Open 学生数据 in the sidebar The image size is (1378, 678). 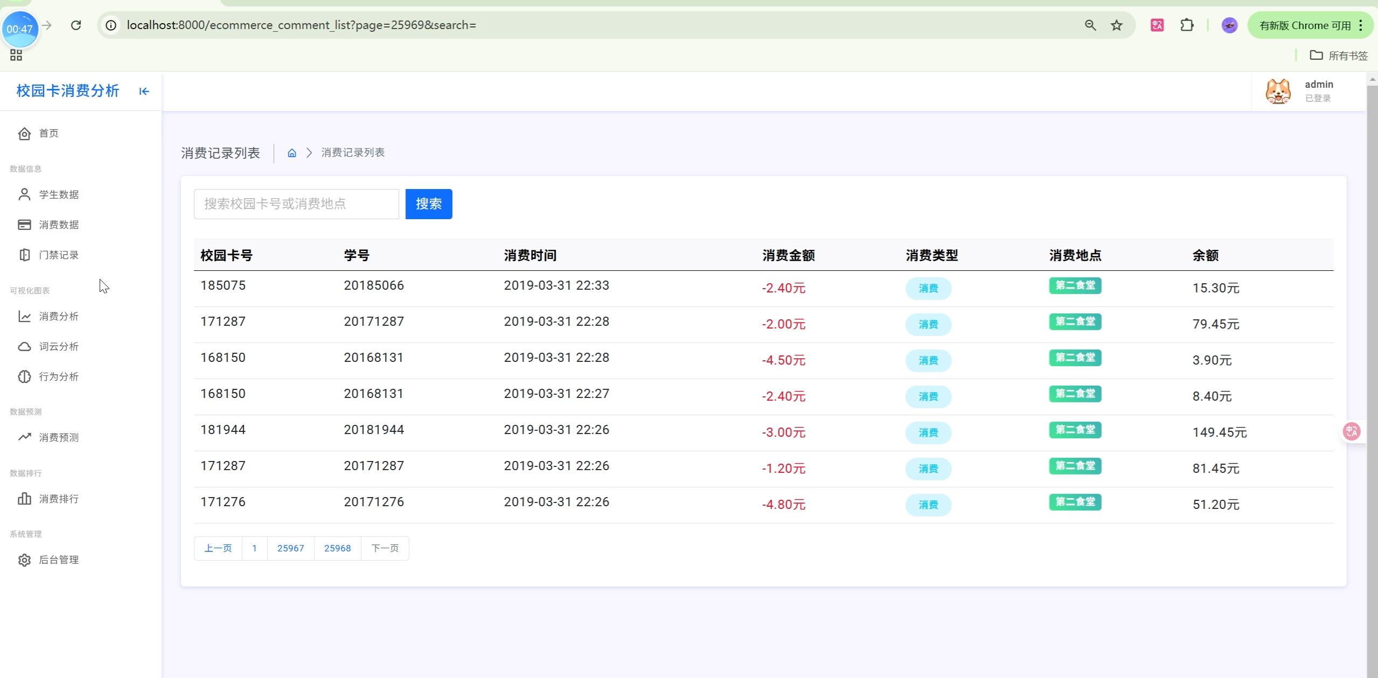coord(59,194)
